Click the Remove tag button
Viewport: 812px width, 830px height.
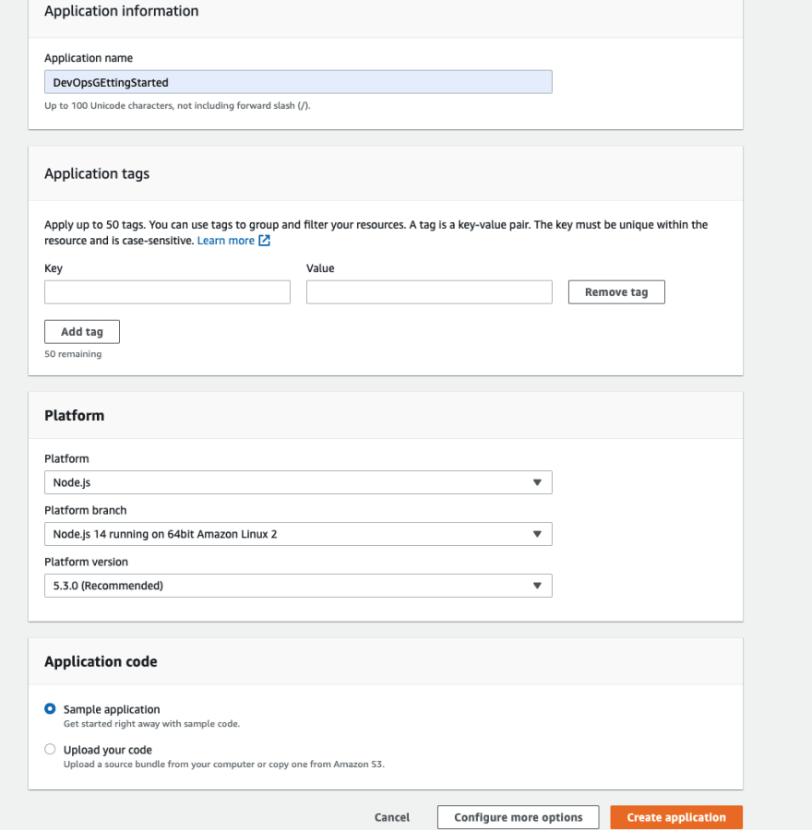tap(616, 292)
